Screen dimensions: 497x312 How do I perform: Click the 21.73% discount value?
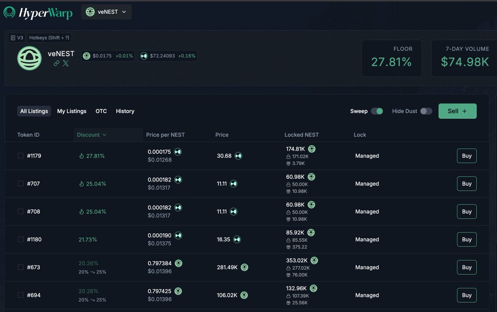point(88,239)
